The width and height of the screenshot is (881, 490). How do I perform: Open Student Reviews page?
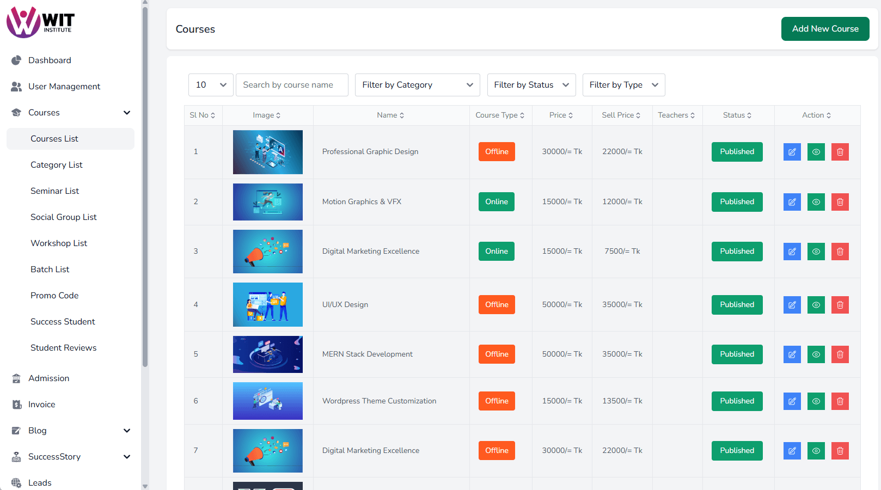(70, 348)
